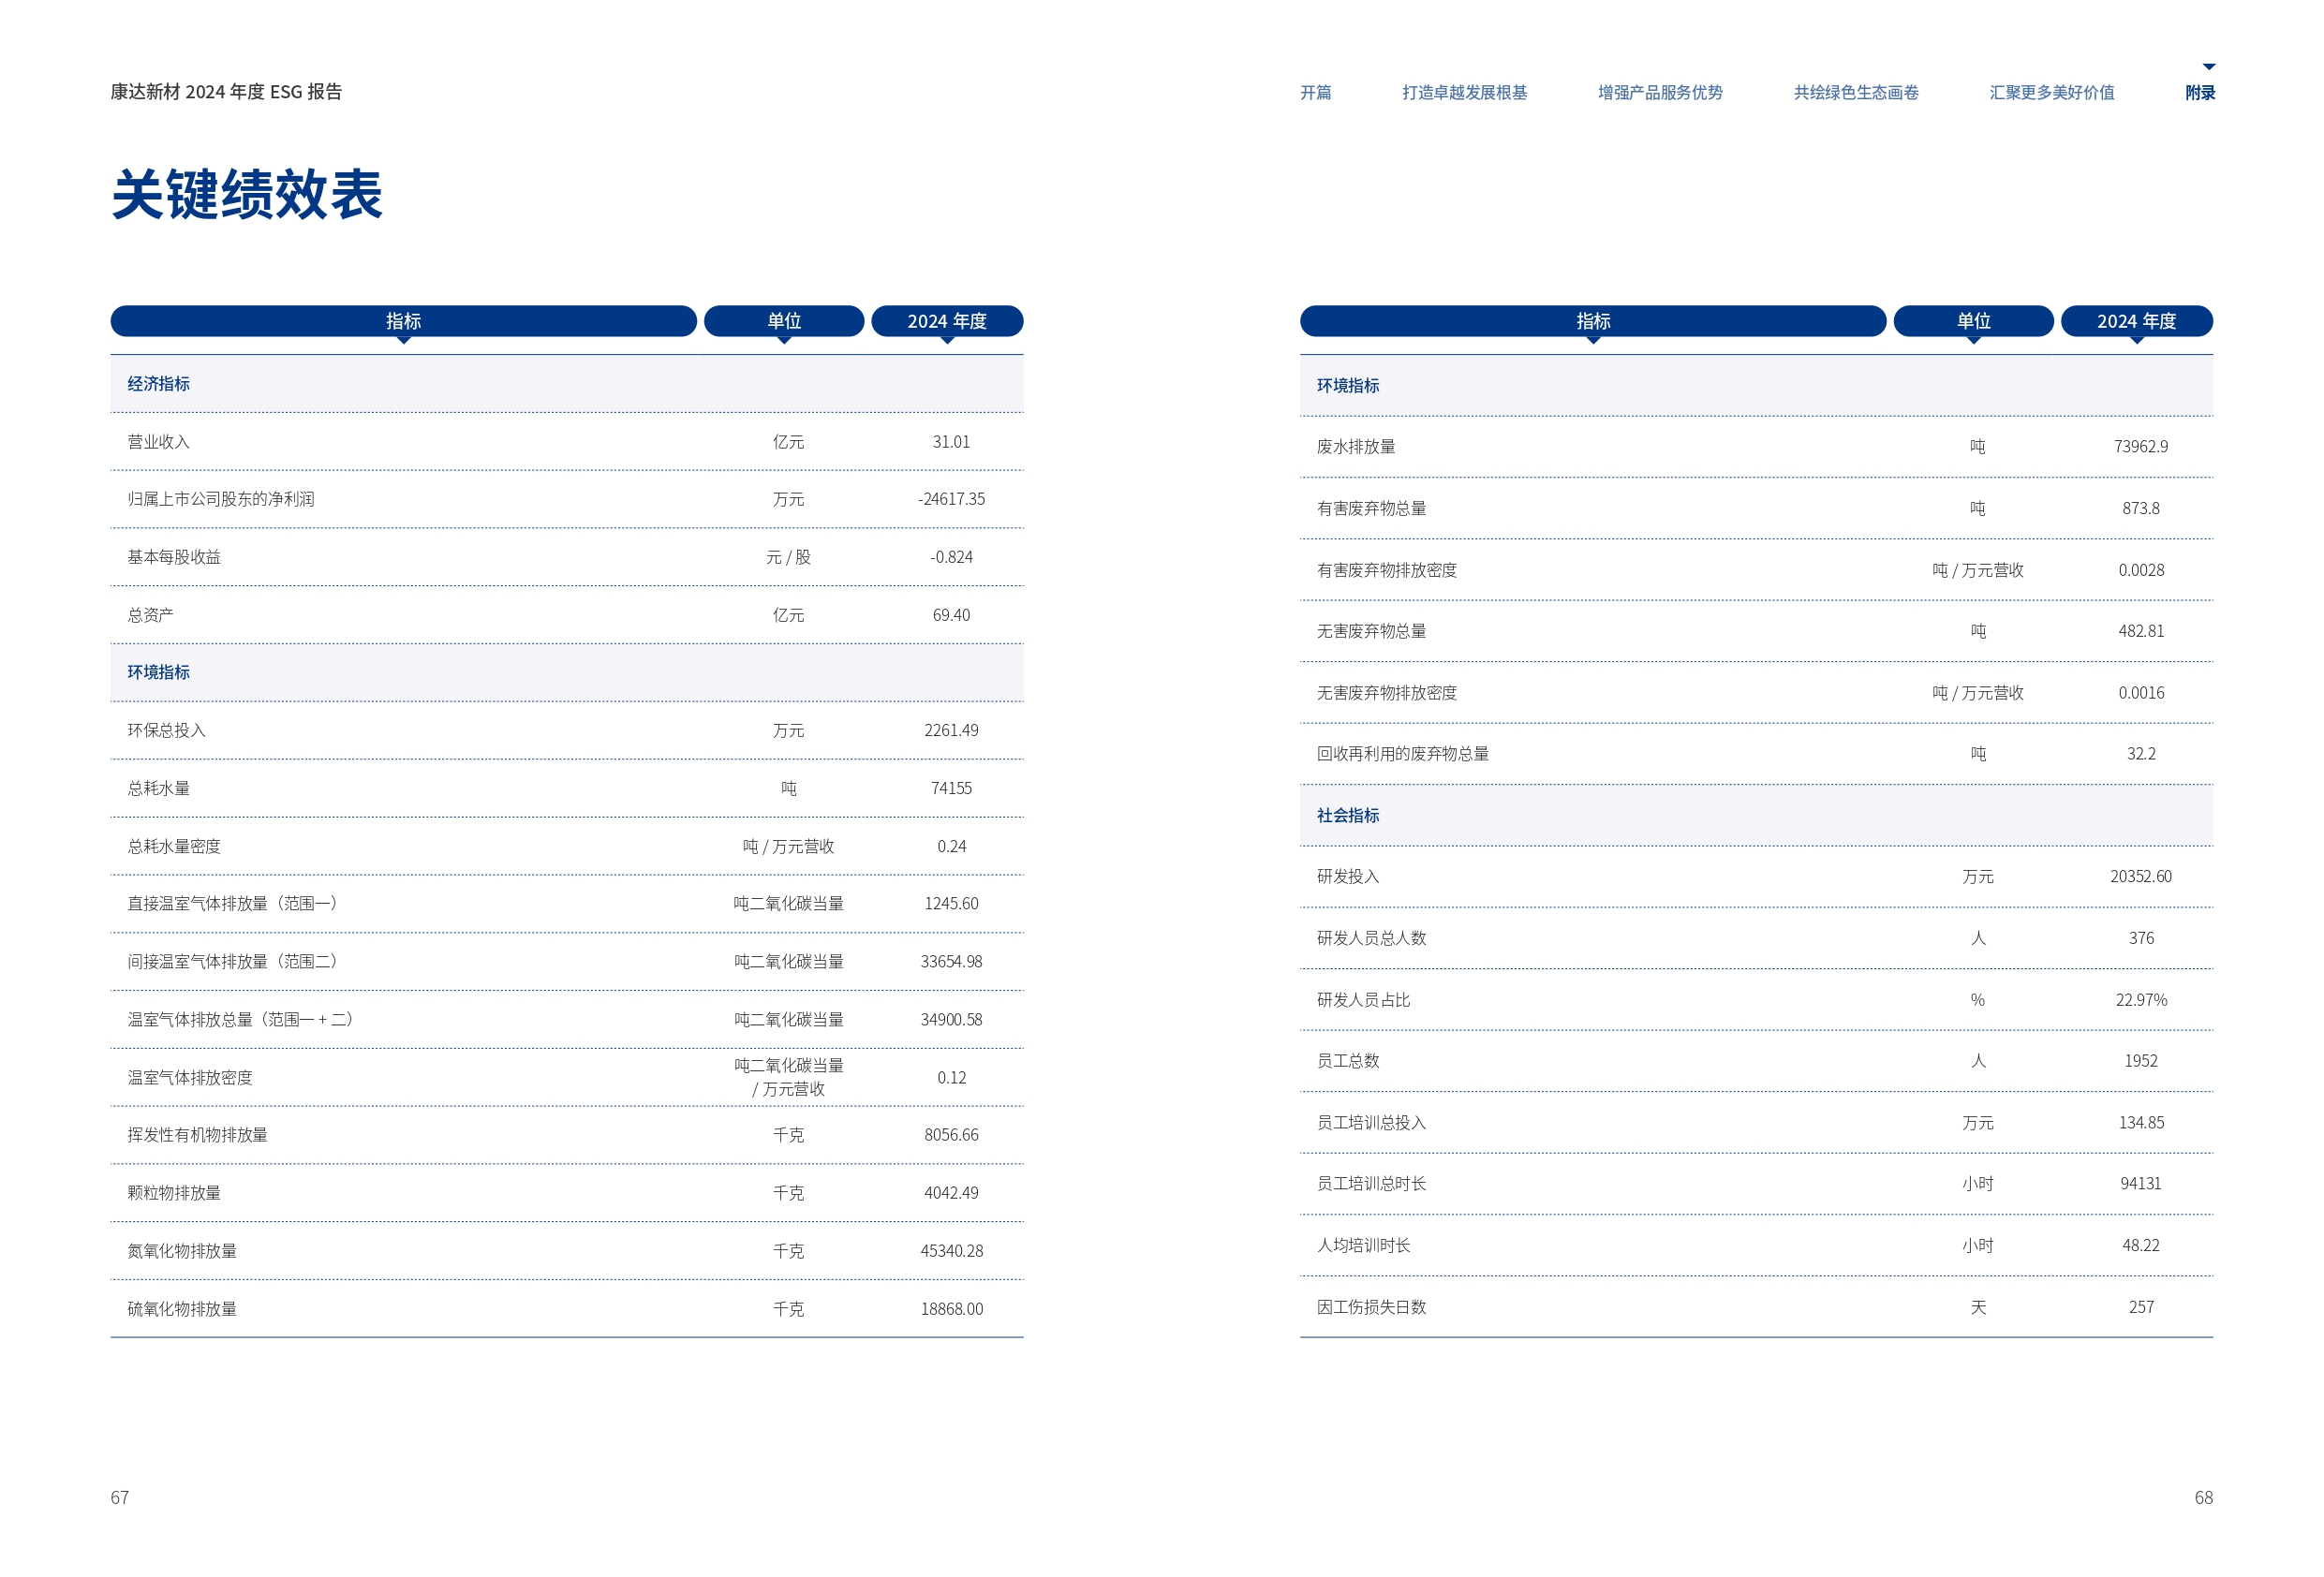Go to 打造卓越发展根基 section
This screenshot has width=2324, height=1577.
pyautogui.click(x=1464, y=92)
